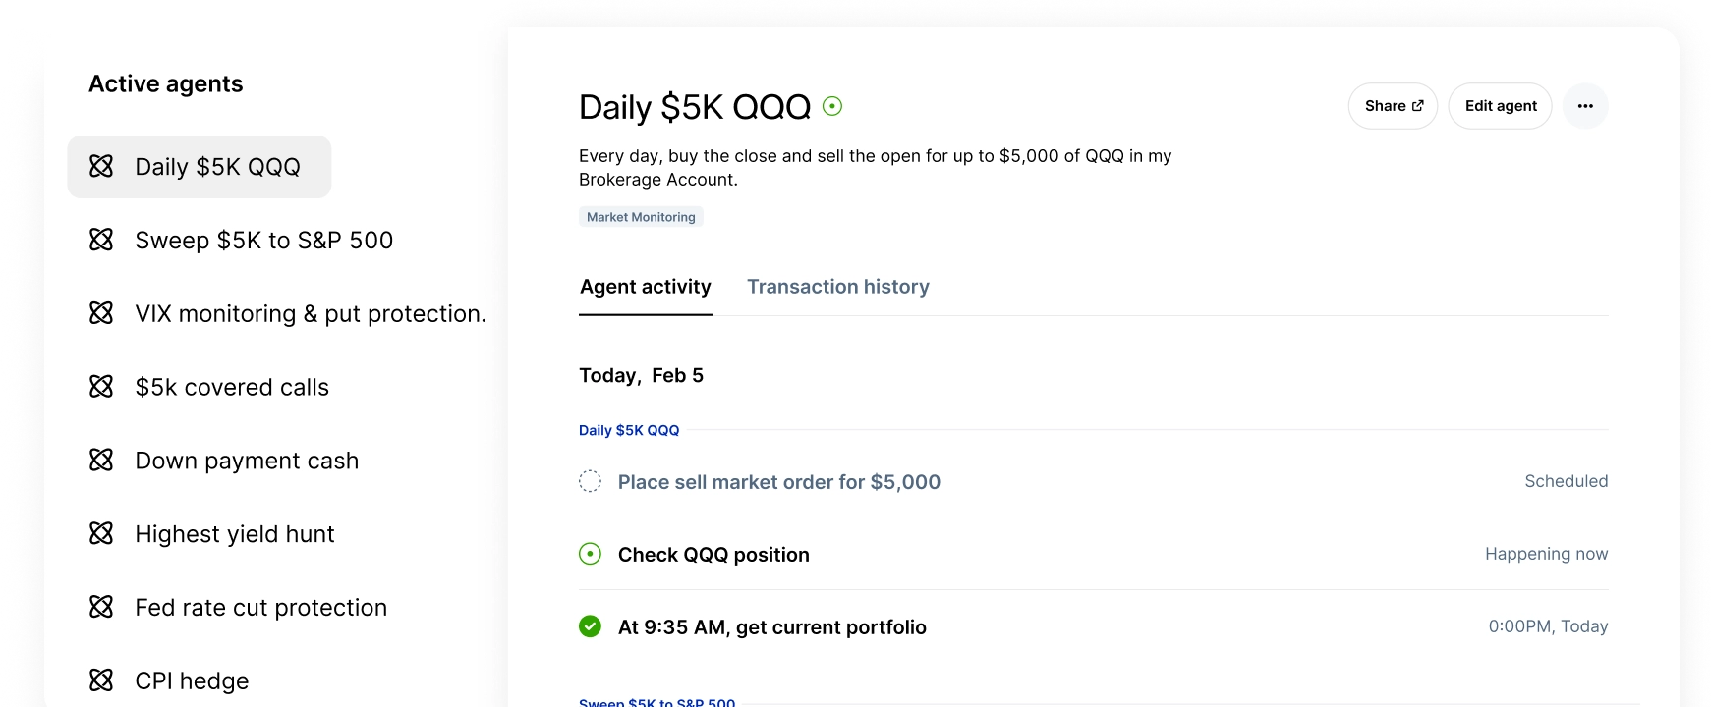Click the Market Monitoring tag
This screenshot has height=707, width=1711.
click(x=641, y=217)
